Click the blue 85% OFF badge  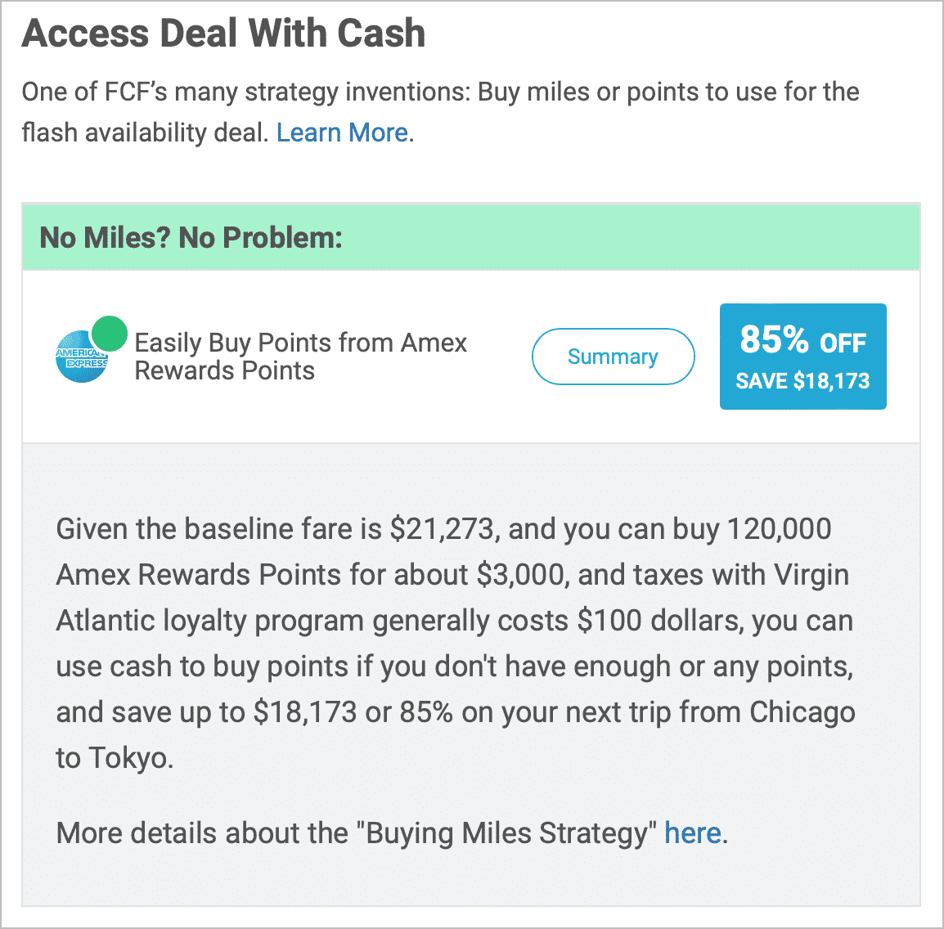[x=803, y=357]
